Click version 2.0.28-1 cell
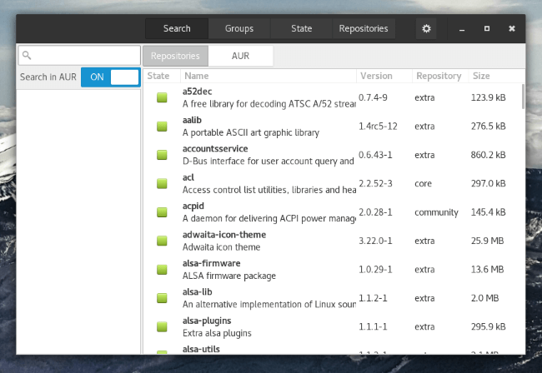This screenshot has height=373, width=542. pyautogui.click(x=375, y=212)
